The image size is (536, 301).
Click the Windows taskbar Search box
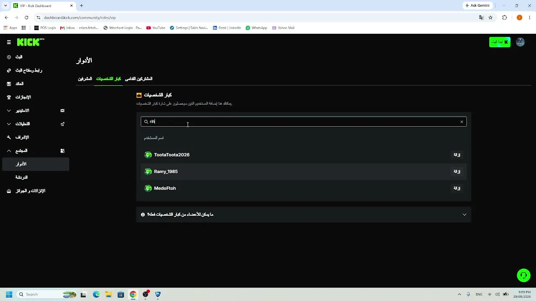pos(47,294)
